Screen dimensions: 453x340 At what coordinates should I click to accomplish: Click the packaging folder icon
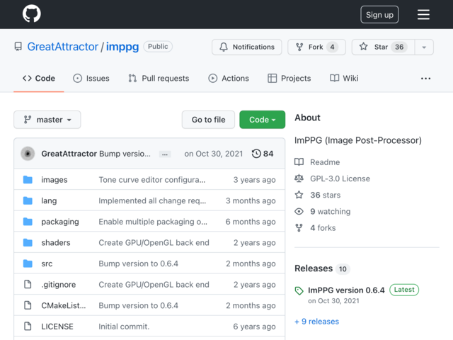pos(28,222)
